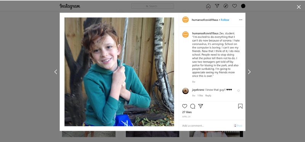Click the Search box in the header

pos(152,6)
